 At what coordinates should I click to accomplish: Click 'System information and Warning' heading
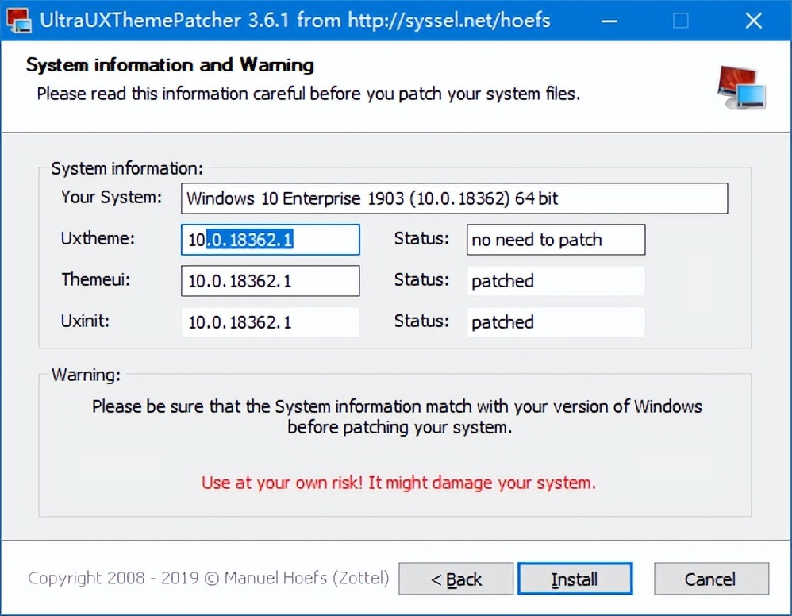pyautogui.click(x=170, y=64)
